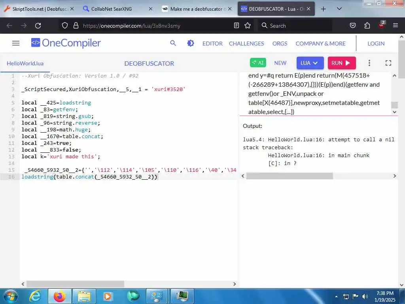
Task: Click page scrollbar up arrow
Action: click(x=401, y=37)
